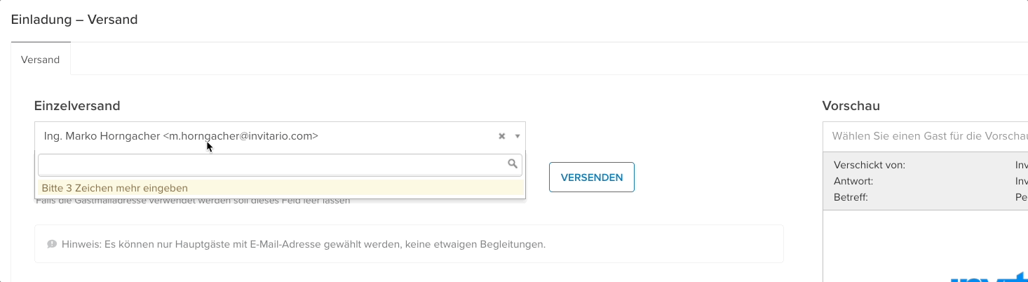Click the Vorschau section heading

tap(851, 106)
